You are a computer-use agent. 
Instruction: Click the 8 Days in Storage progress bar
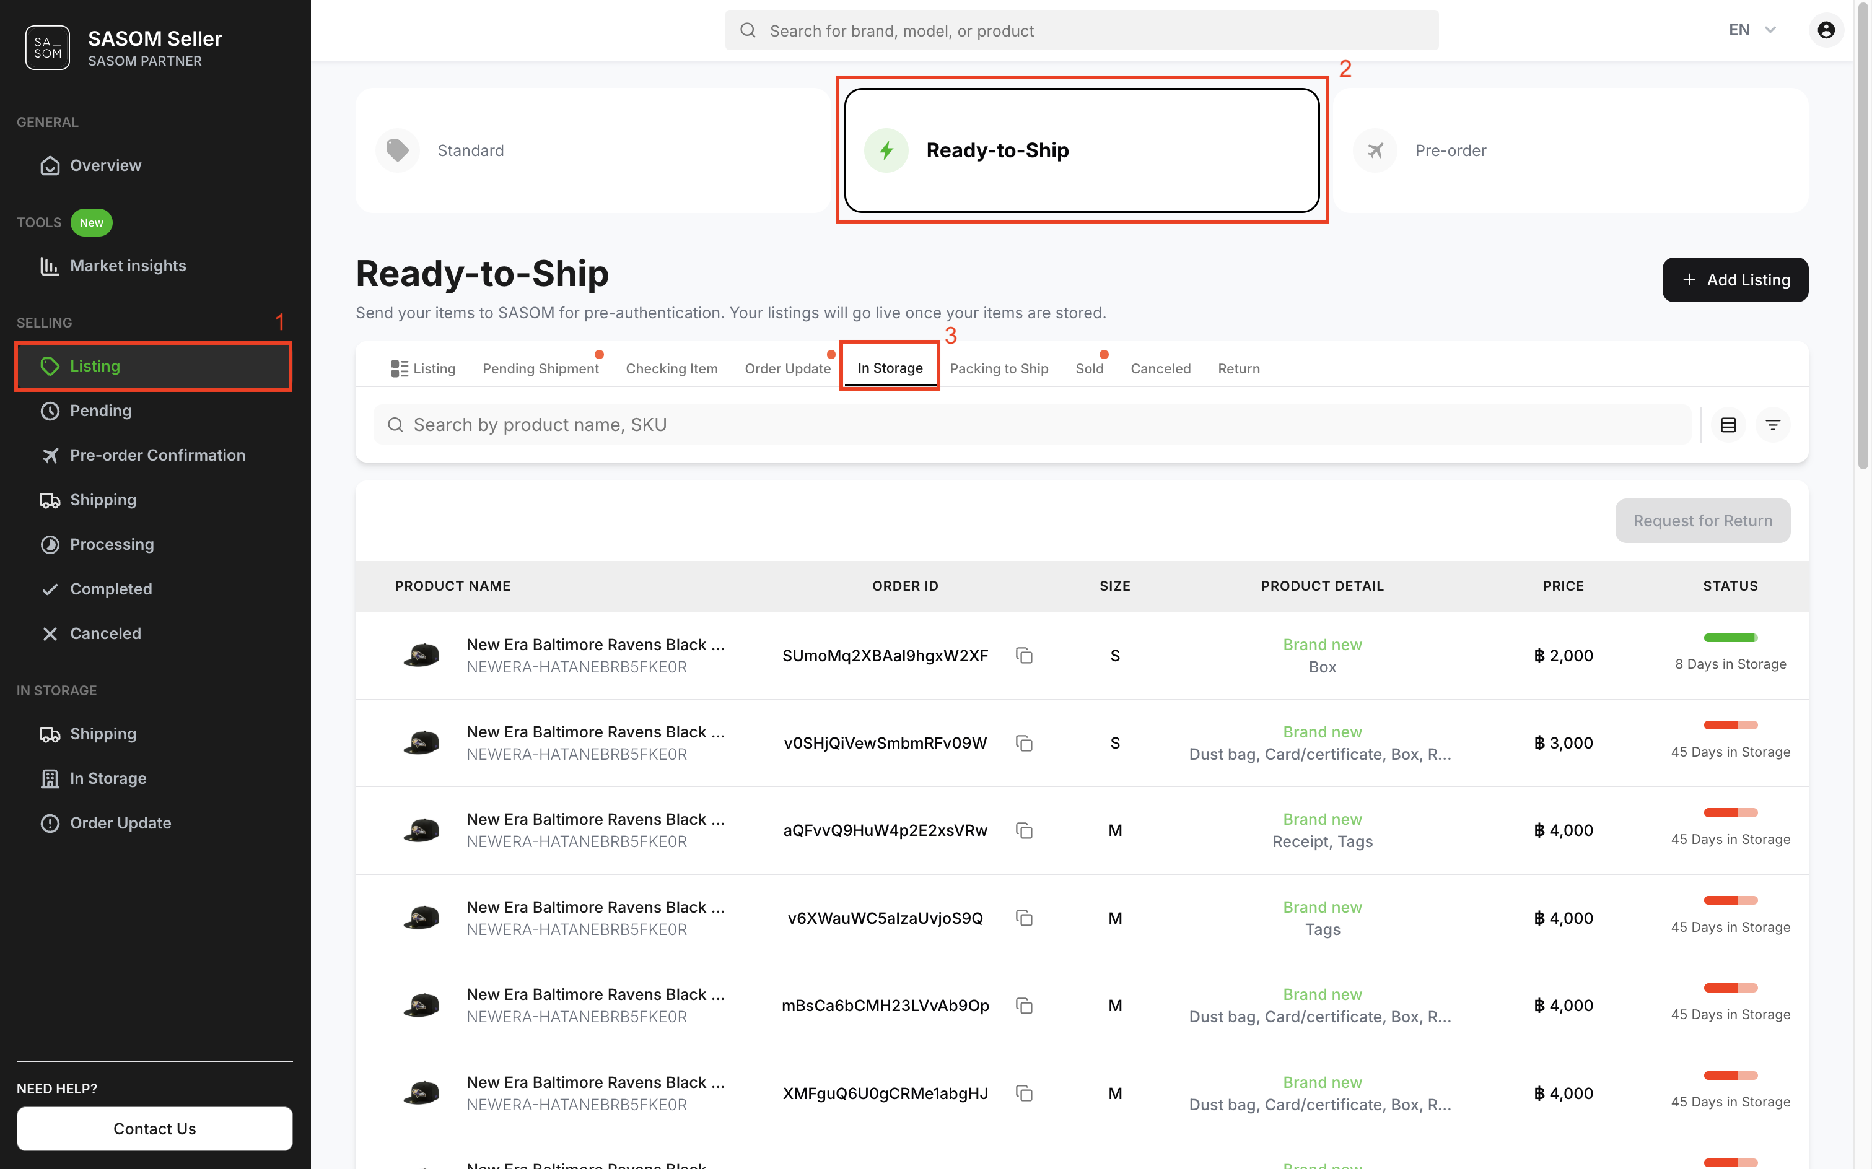pyautogui.click(x=1730, y=638)
